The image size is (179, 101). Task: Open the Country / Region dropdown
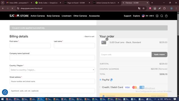coord(52,70)
